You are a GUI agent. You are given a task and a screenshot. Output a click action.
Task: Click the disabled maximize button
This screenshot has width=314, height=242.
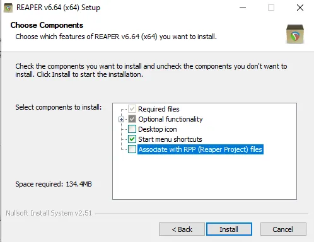click(x=271, y=8)
